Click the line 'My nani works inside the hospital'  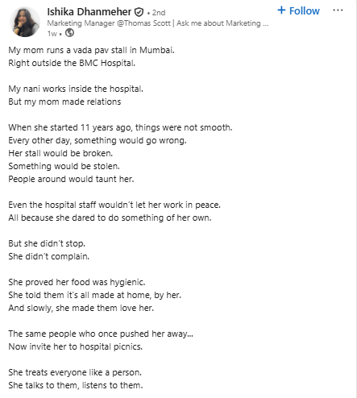point(76,89)
